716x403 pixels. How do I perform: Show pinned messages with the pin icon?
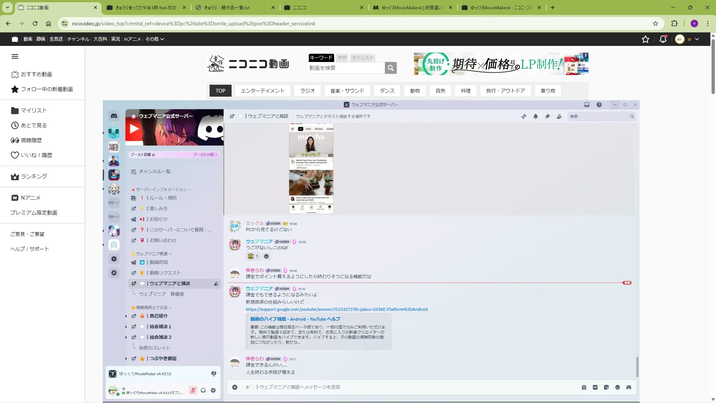click(547, 116)
